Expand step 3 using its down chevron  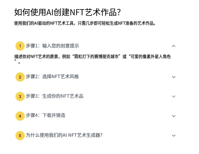coord(173,97)
